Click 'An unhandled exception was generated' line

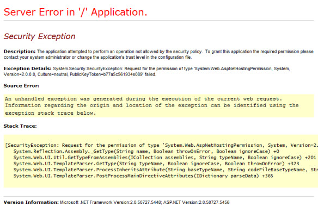coord(143,99)
